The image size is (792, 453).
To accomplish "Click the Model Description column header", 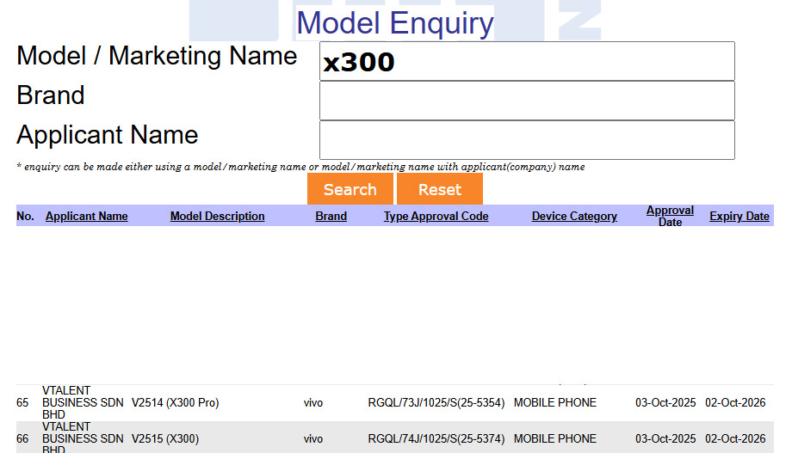I will [x=217, y=217].
